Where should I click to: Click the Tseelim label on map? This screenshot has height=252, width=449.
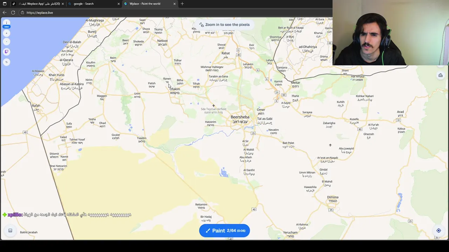pos(142,139)
